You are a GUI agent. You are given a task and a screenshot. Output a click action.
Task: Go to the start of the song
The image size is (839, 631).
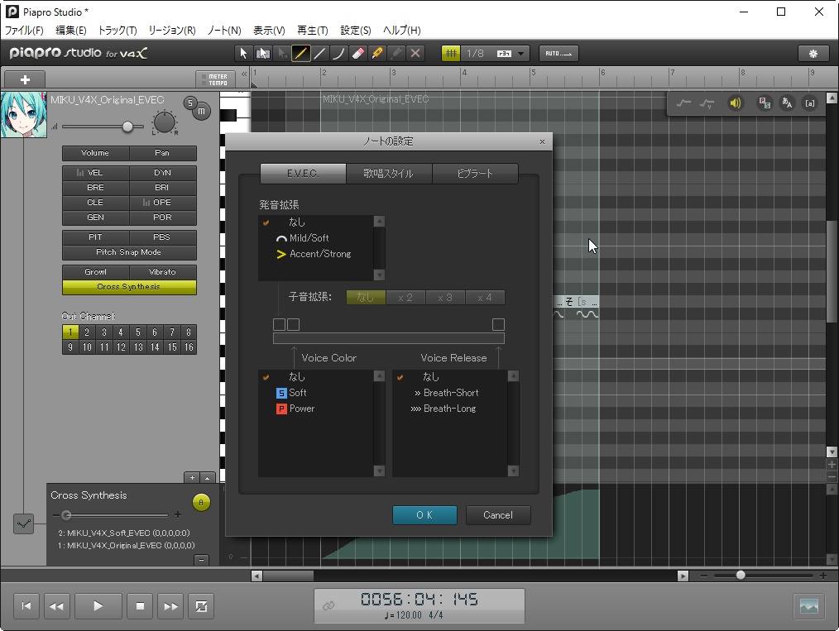point(26,606)
